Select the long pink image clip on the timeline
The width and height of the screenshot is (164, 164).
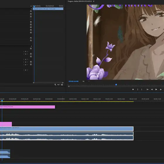click(28, 107)
